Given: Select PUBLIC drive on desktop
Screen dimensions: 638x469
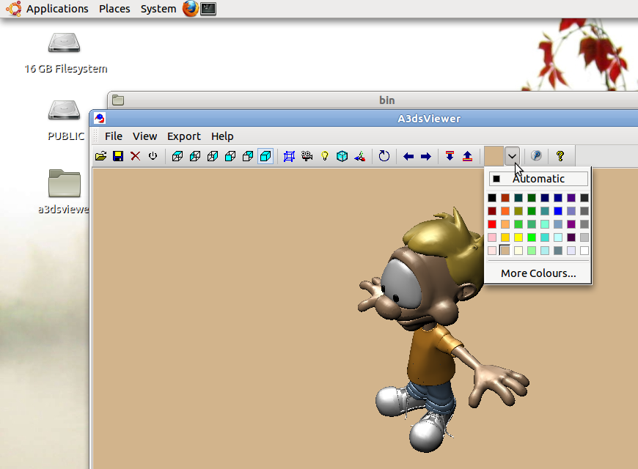Looking at the screenshot, I should click(x=65, y=121).
